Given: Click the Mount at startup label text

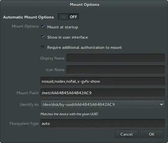Looking at the screenshot, I should click(63, 27).
